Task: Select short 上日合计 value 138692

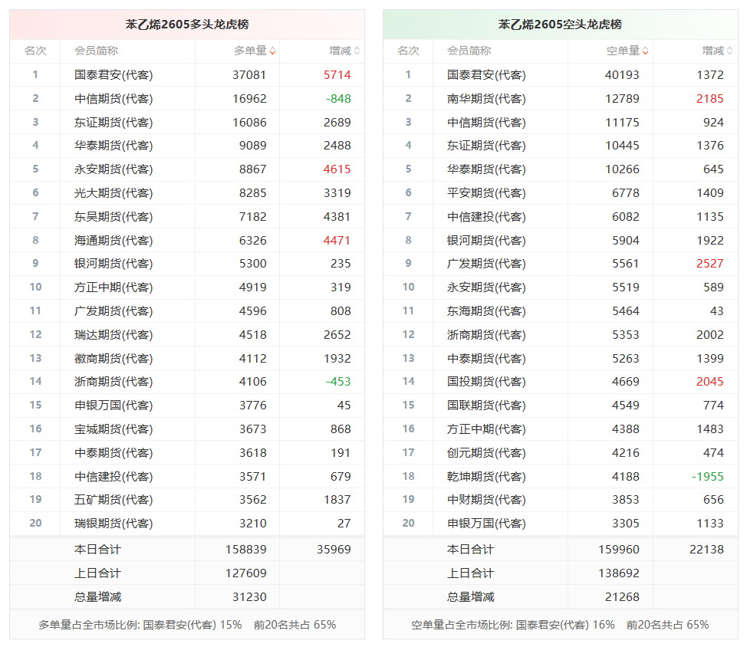Action: [619, 573]
